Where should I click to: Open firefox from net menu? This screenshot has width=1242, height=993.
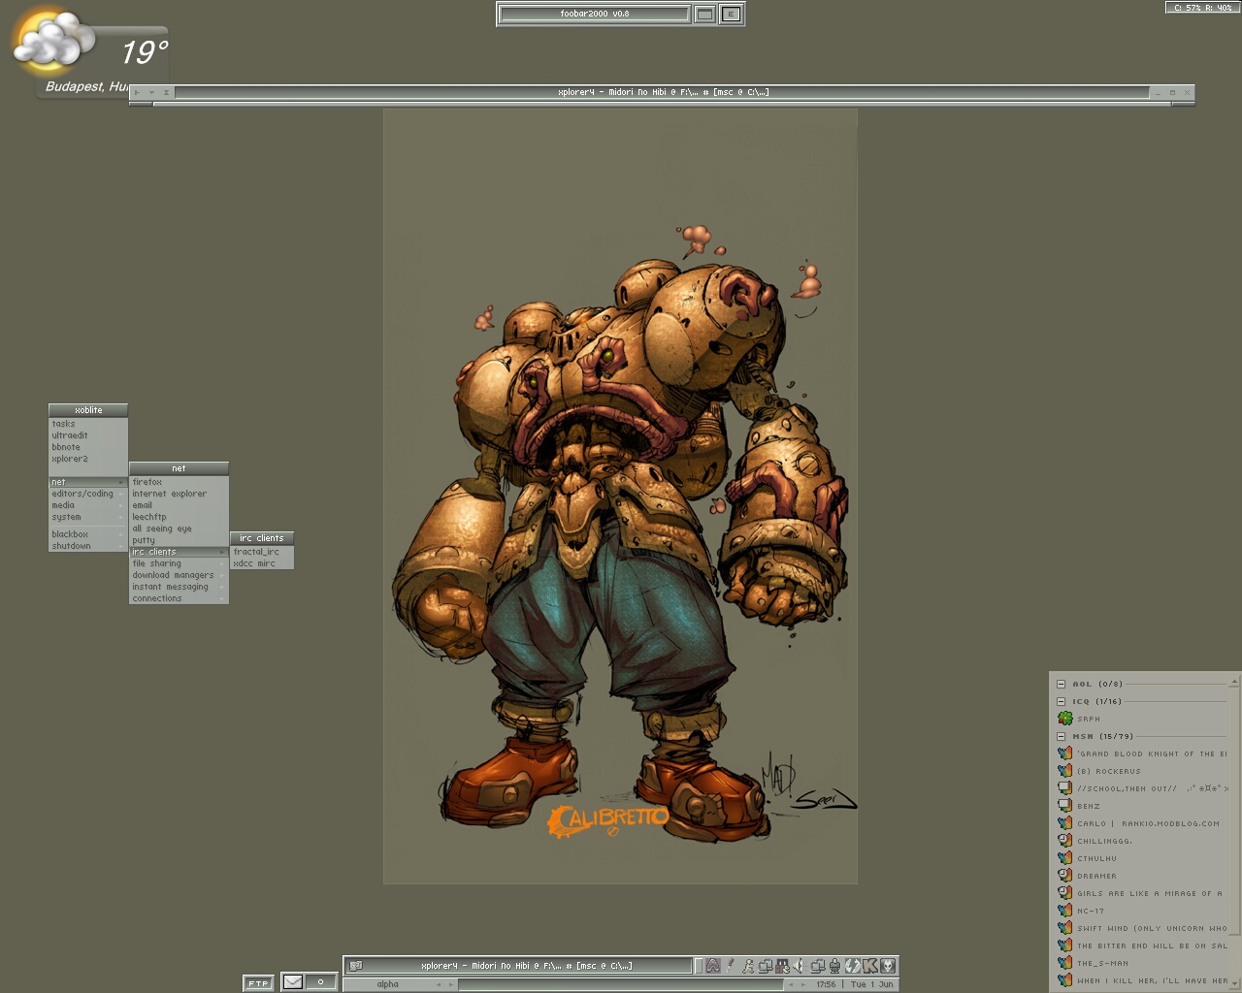click(x=179, y=482)
